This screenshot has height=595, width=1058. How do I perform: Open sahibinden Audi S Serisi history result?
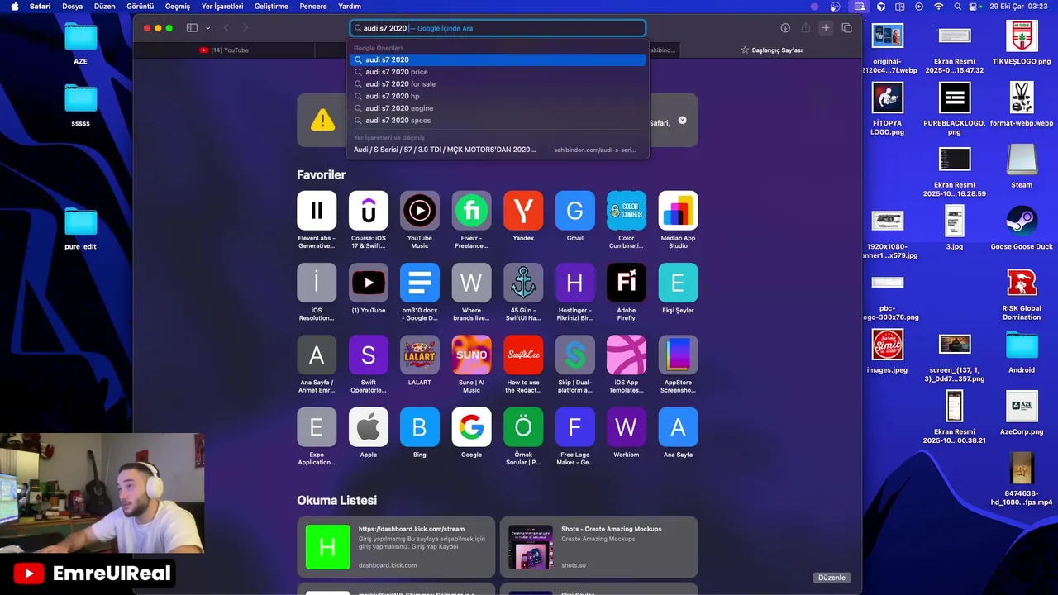(x=498, y=150)
